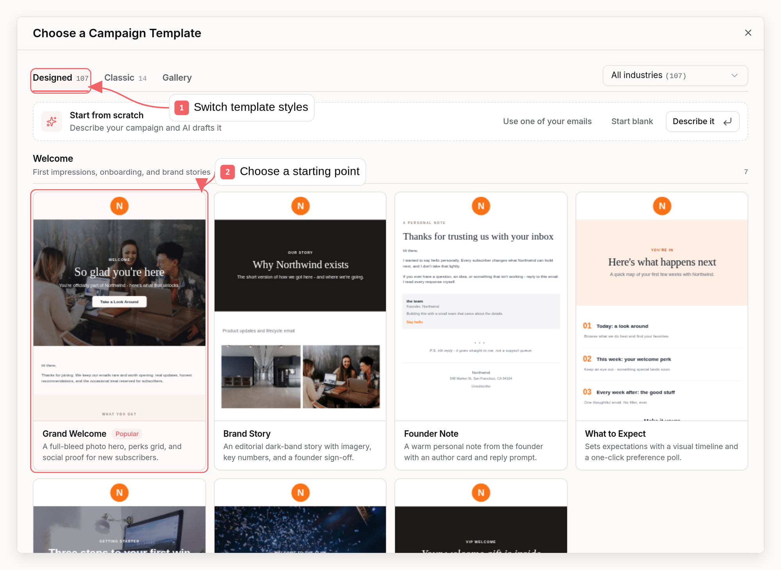The image size is (781, 570).
Task: Click the orange N logo on What to Expect card
Action: click(x=662, y=206)
